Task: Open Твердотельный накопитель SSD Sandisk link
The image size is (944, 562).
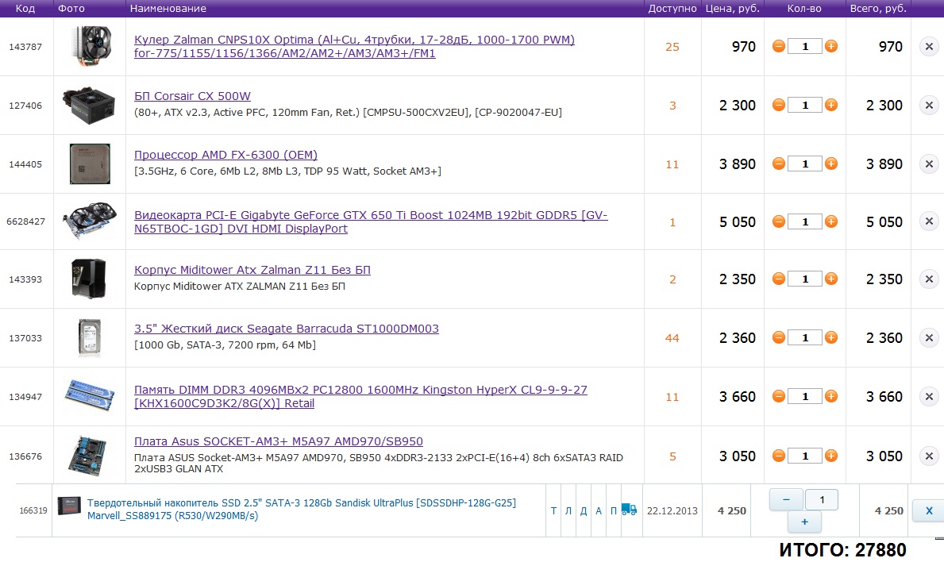Action: [x=302, y=509]
